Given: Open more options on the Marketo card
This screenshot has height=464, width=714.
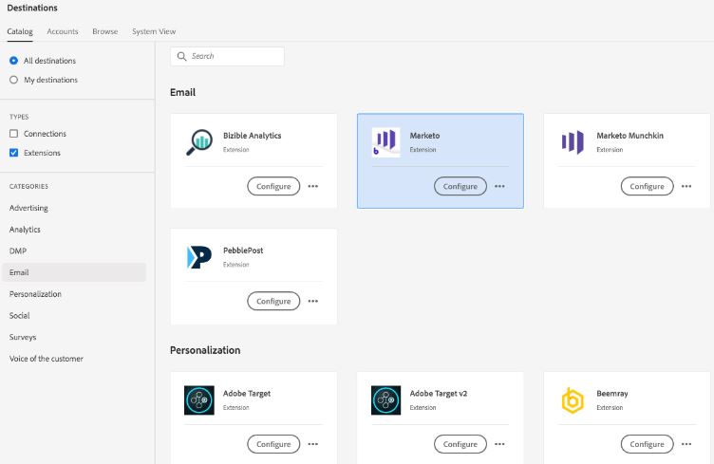Looking at the screenshot, I should (499, 186).
